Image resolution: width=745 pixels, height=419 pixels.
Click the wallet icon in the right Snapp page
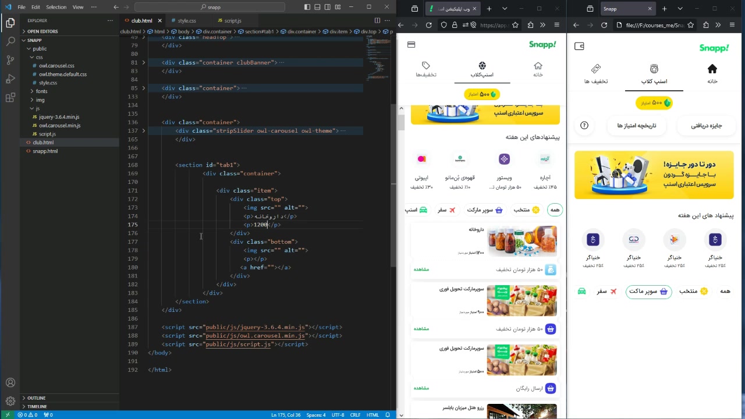pyautogui.click(x=579, y=47)
